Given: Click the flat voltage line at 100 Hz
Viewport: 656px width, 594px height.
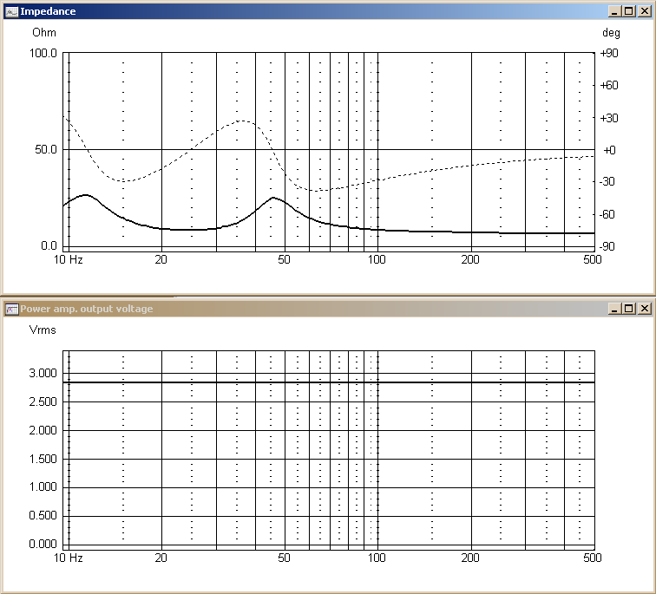Looking at the screenshot, I should [x=377, y=382].
